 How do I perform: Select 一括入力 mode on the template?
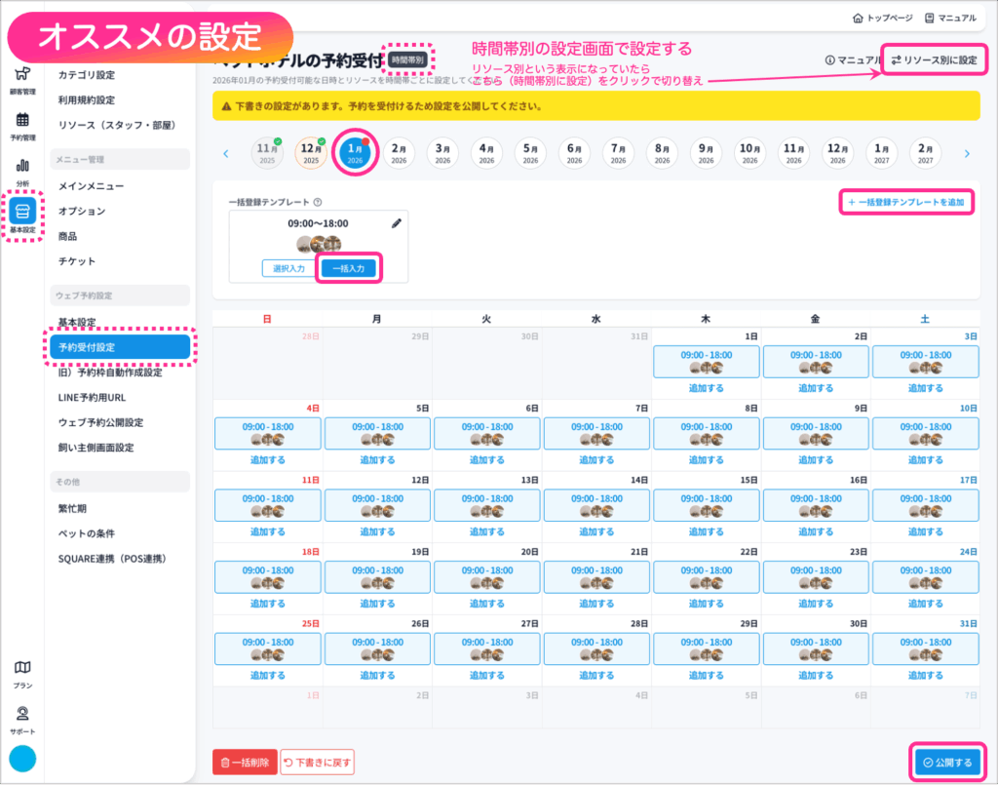coord(348,268)
